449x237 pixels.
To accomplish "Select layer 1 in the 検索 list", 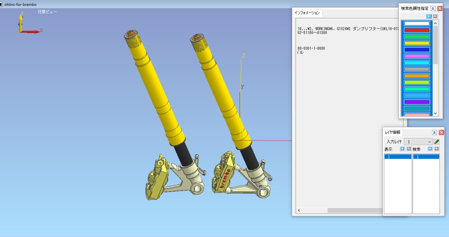I will point(426,156).
